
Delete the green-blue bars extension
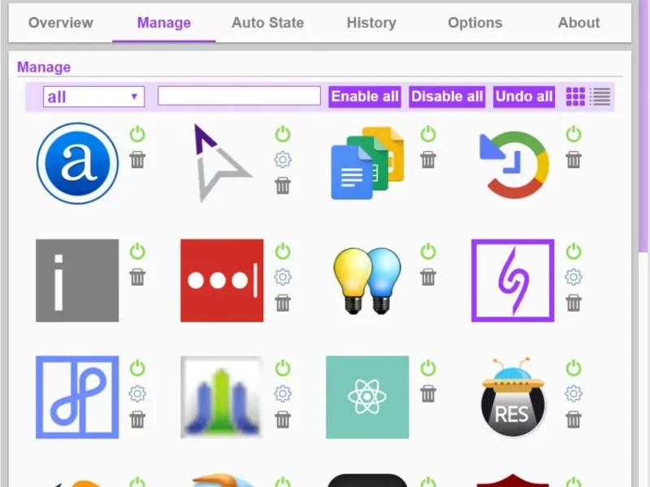point(283,420)
